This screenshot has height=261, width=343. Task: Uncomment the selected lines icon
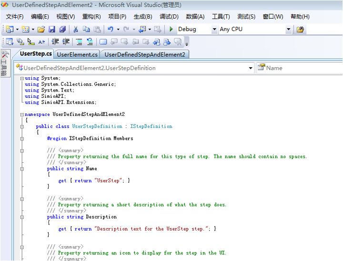point(90,42)
